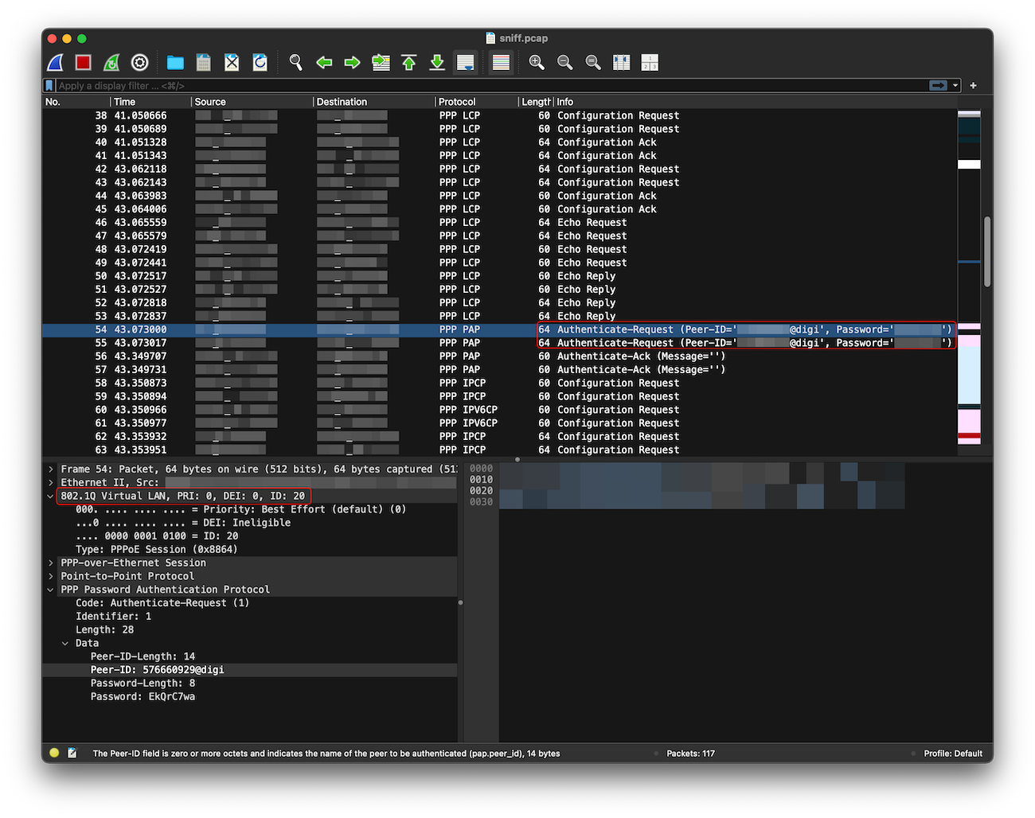Open the display filter history dropdown arrow
The image size is (1035, 818).
coord(955,86)
